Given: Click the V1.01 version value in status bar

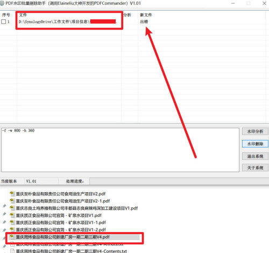Looking at the screenshot, I should pos(31,181).
